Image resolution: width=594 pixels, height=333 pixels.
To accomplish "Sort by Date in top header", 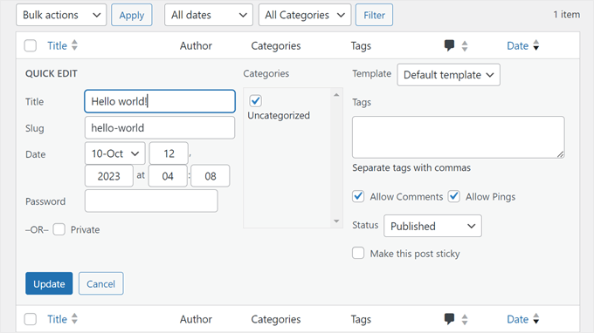I will (517, 45).
